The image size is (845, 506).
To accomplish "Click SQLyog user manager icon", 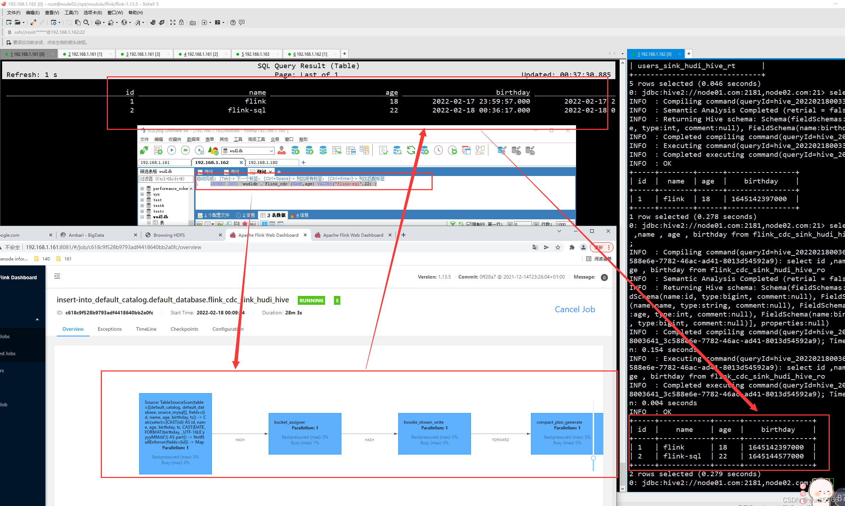I will (x=282, y=150).
